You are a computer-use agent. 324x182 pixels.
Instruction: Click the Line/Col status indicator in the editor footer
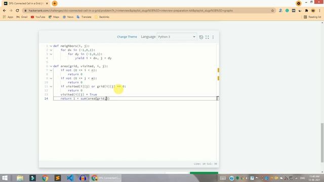tap(205, 164)
